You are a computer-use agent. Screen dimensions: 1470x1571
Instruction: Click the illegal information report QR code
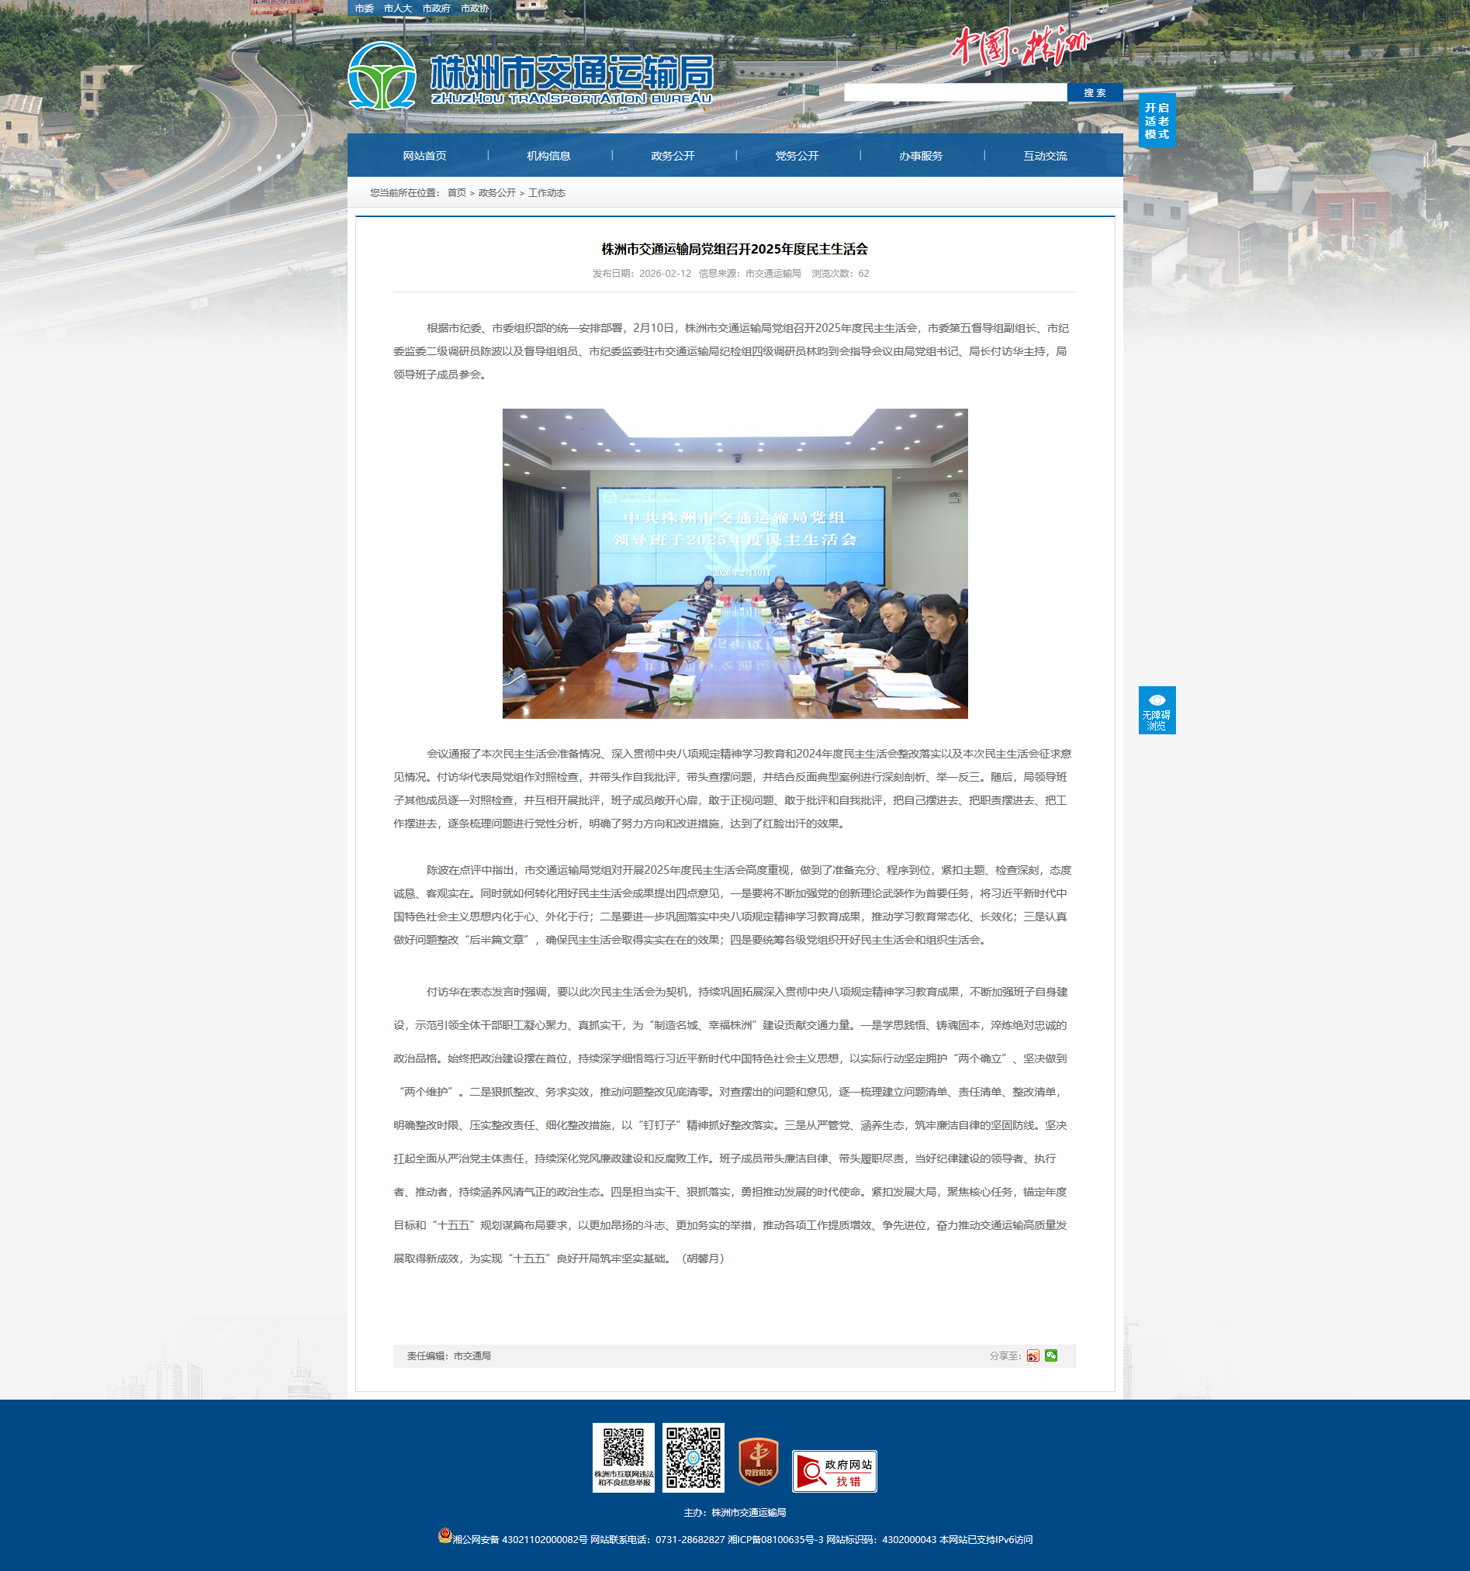pyautogui.click(x=623, y=1457)
